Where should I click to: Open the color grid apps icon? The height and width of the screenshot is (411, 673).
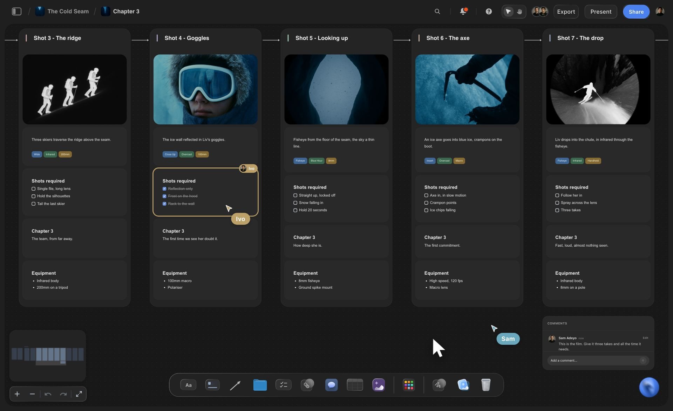(x=409, y=385)
